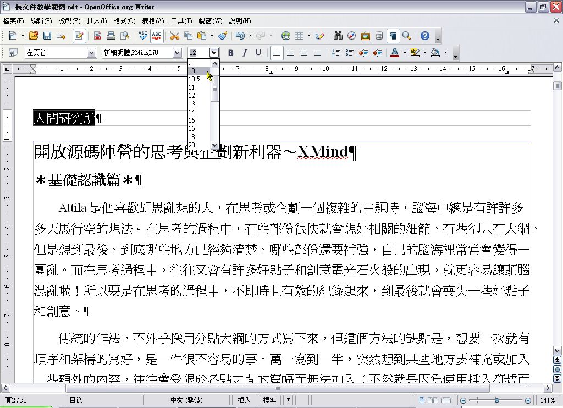Screen dimensions: 563x408
Task: Decrease indent icon
Action: pyautogui.click(x=363, y=53)
